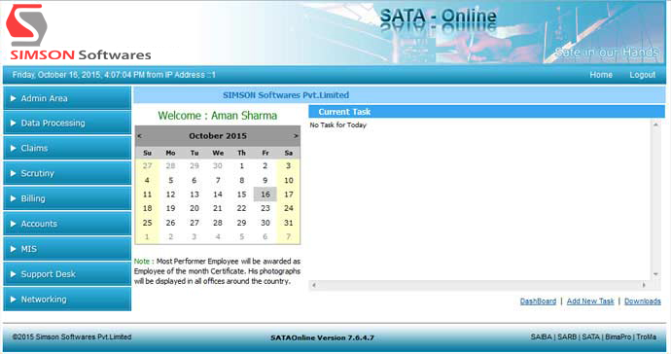Open the DashBoard link
This screenshot has width=671, height=354.
538,301
